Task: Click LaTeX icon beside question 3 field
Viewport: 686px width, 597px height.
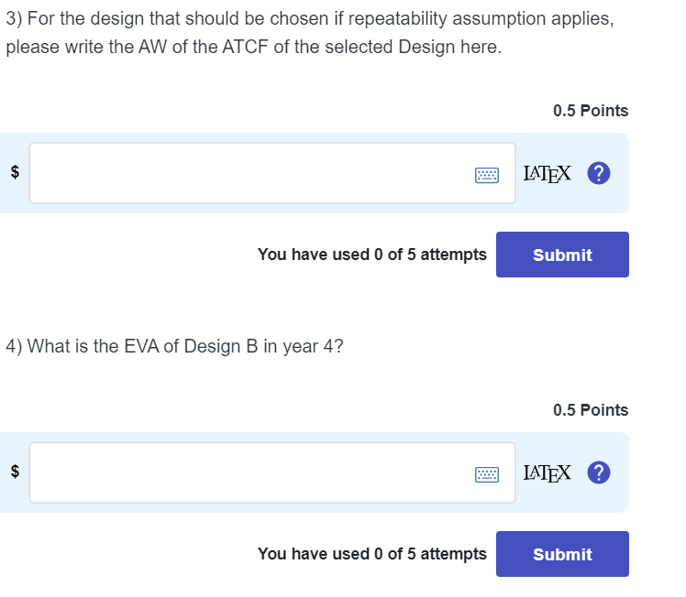Action: [x=547, y=173]
